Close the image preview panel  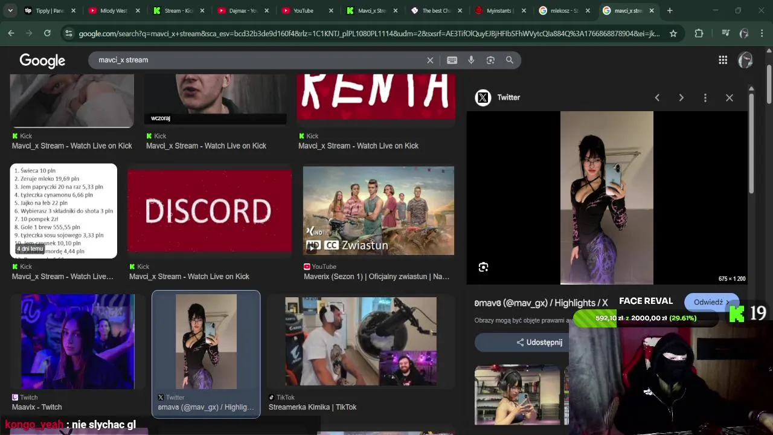[x=730, y=97]
